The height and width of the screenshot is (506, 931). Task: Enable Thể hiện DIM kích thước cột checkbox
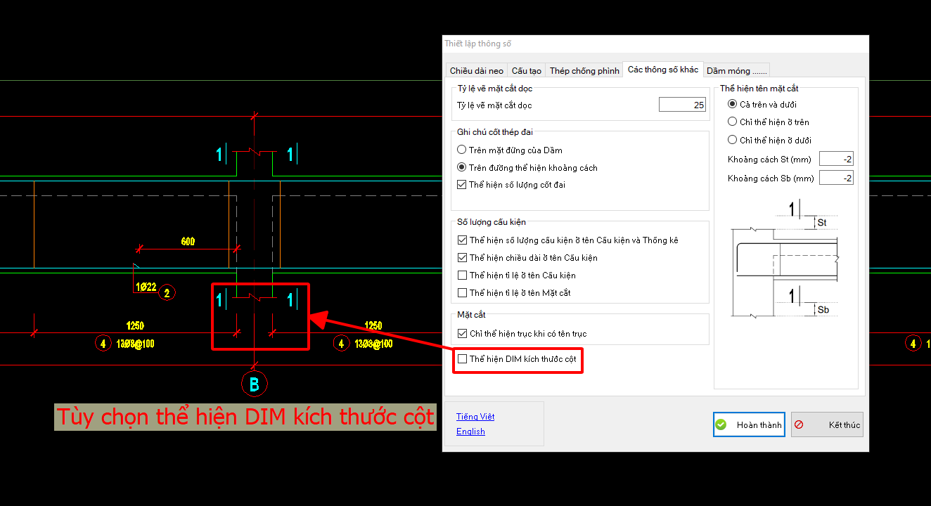click(x=463, y=359)
